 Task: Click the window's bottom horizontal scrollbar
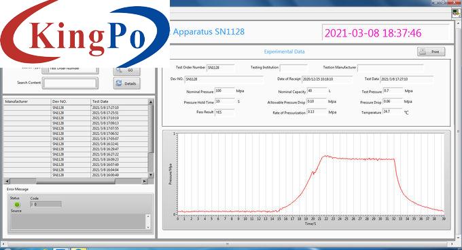coord(227,244)
